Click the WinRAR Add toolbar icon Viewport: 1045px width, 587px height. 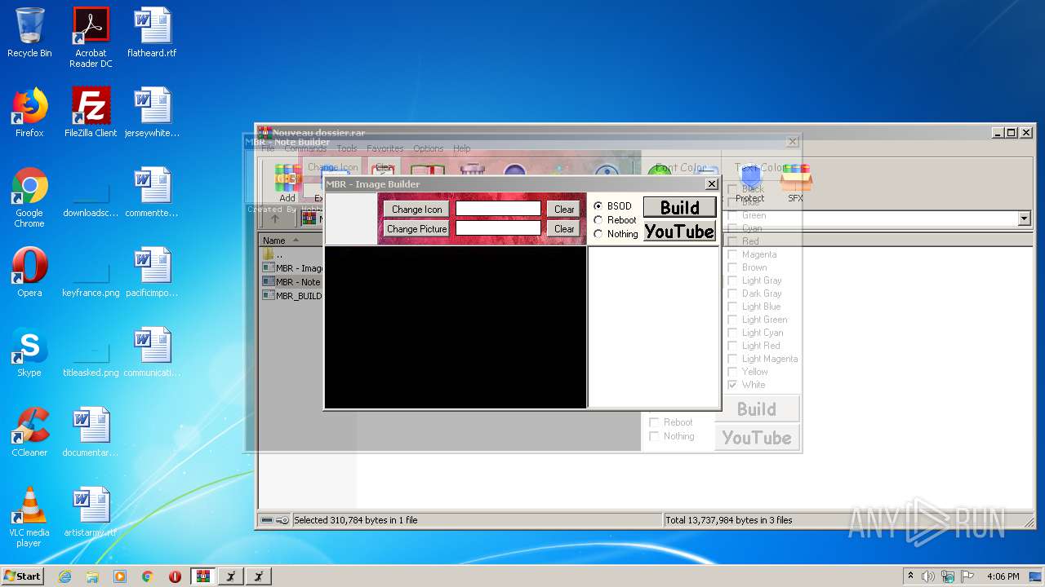coord(287,183)
